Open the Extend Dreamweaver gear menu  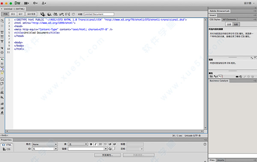pyautogui.click(x=35, y=3)
